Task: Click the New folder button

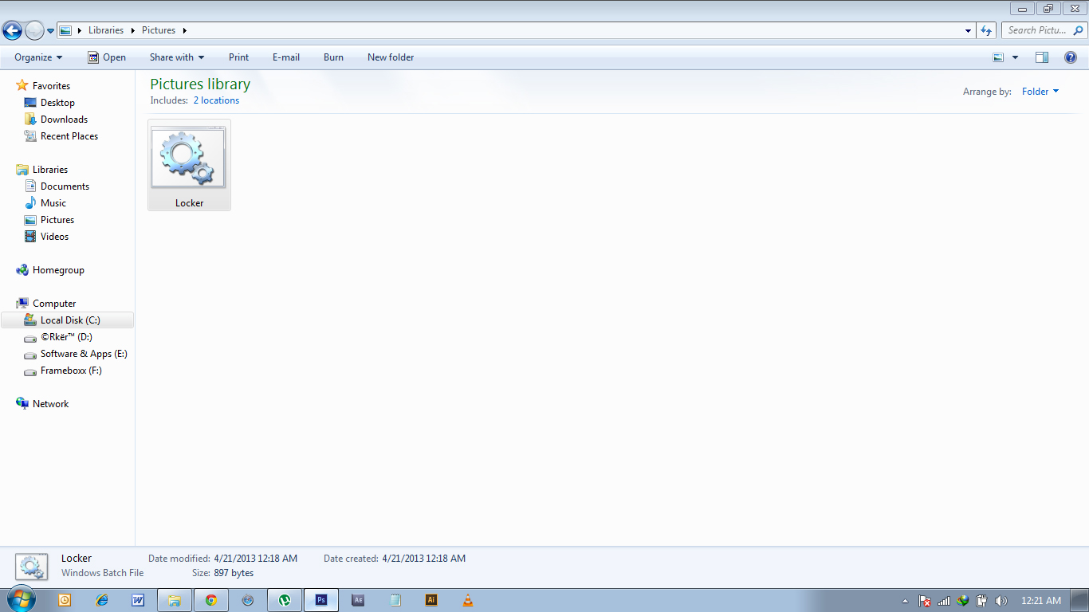Action: click(390, 57)
